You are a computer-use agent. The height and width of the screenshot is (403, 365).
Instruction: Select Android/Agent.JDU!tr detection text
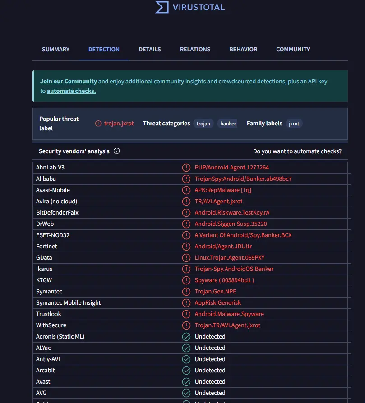pos(223,247)
